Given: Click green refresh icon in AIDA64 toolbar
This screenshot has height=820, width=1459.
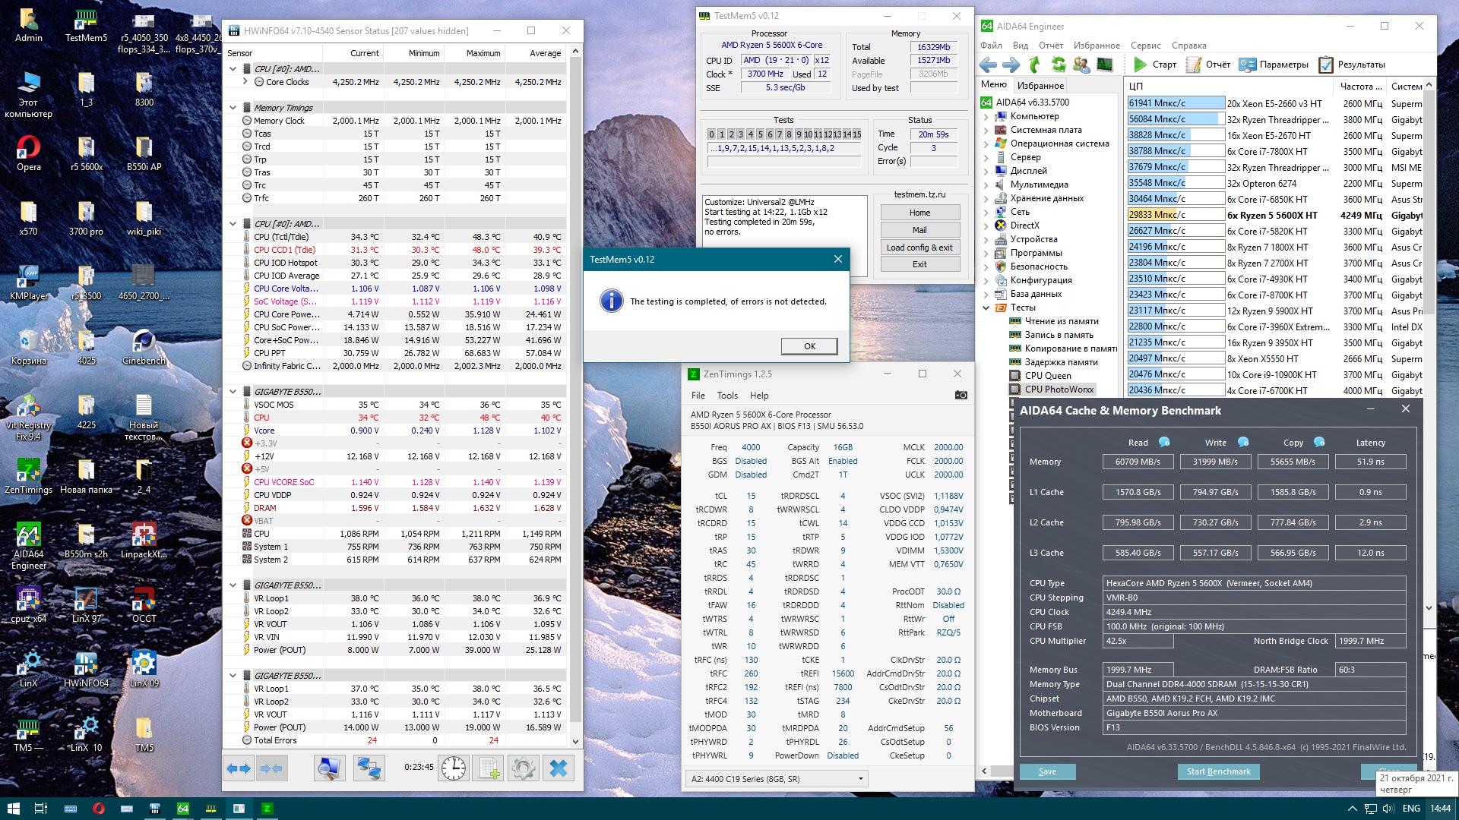Looking at the screenshot, I should tap(1058, 65).
